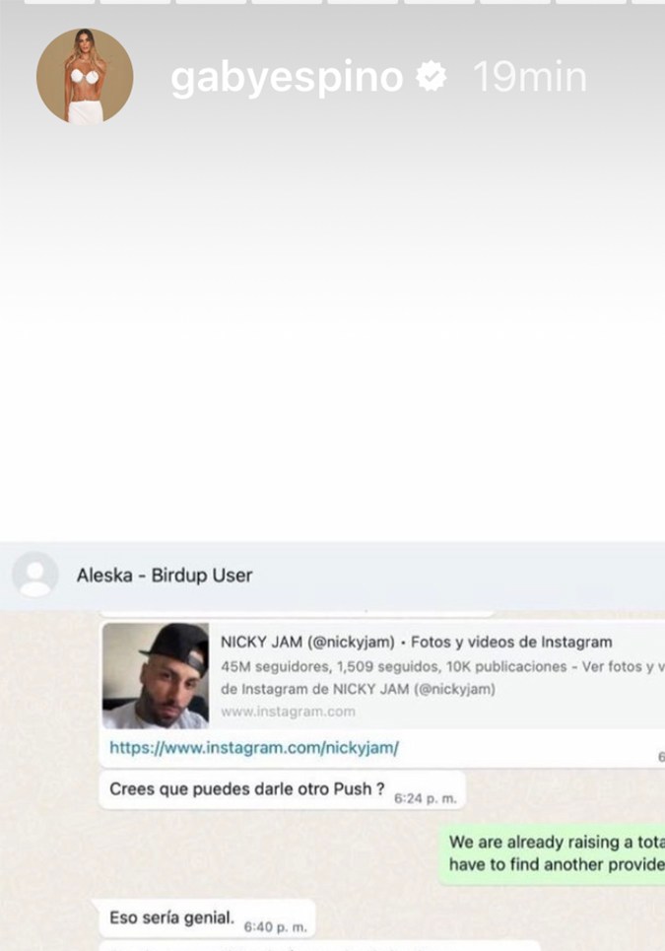Tap the gabyespino username
This screenshot has width=665, height=951.
pos(287,78)
